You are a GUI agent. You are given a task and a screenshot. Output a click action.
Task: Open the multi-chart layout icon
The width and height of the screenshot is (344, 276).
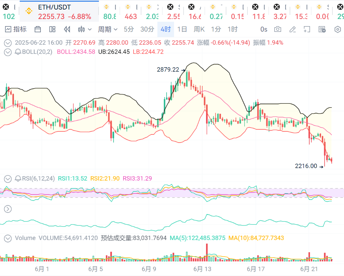52,29
